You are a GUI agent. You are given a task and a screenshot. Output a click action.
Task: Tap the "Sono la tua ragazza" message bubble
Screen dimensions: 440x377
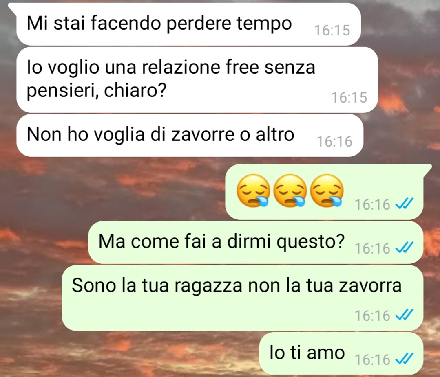[243, 298]
